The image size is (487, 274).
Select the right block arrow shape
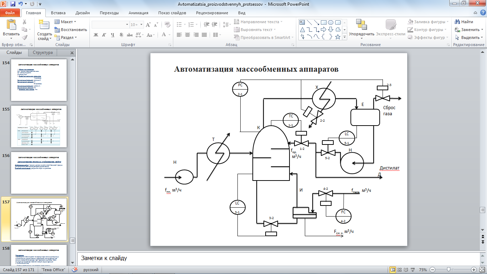click(324, 29)
